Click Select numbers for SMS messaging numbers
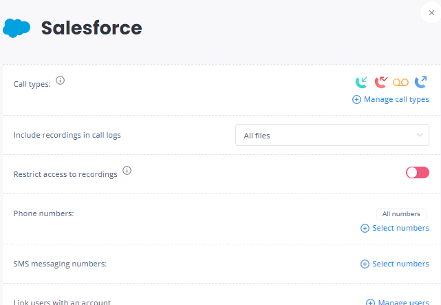This screenshot has height=305, width=441. click(400, 264)
